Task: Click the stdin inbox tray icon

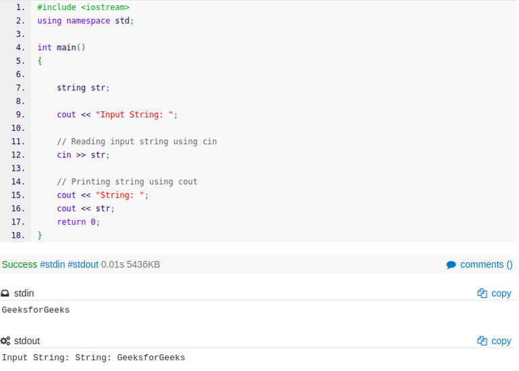Action: (x=5, y=293)
